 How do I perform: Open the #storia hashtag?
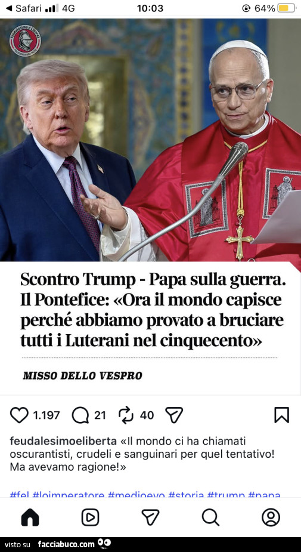click(186, 495)
